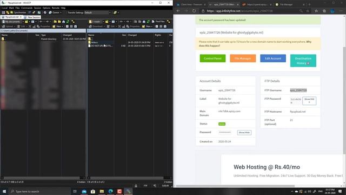This screenshot has height=195, width=346.
Task: Open the Session menu in WinSCP
Action: (x=37, y=8)
